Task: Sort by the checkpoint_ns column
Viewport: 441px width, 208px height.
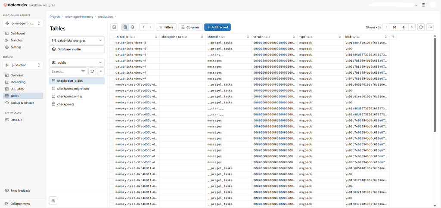Action: 202,37
